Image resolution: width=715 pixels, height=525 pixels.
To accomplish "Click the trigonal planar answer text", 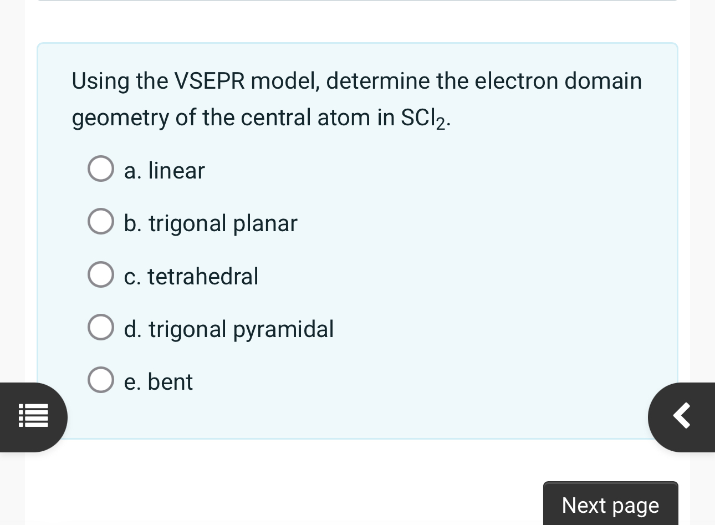I will click(211, 223).
